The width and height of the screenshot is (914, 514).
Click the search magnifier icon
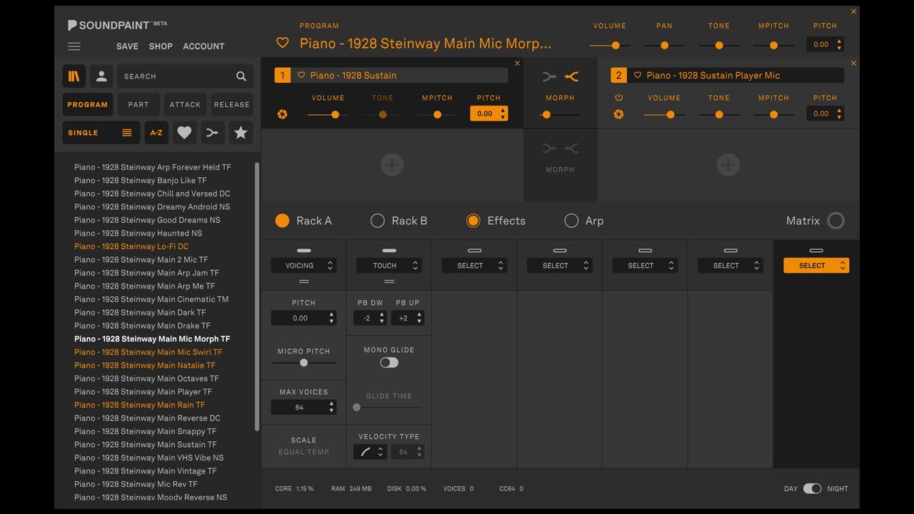click(x=241, y=76)
